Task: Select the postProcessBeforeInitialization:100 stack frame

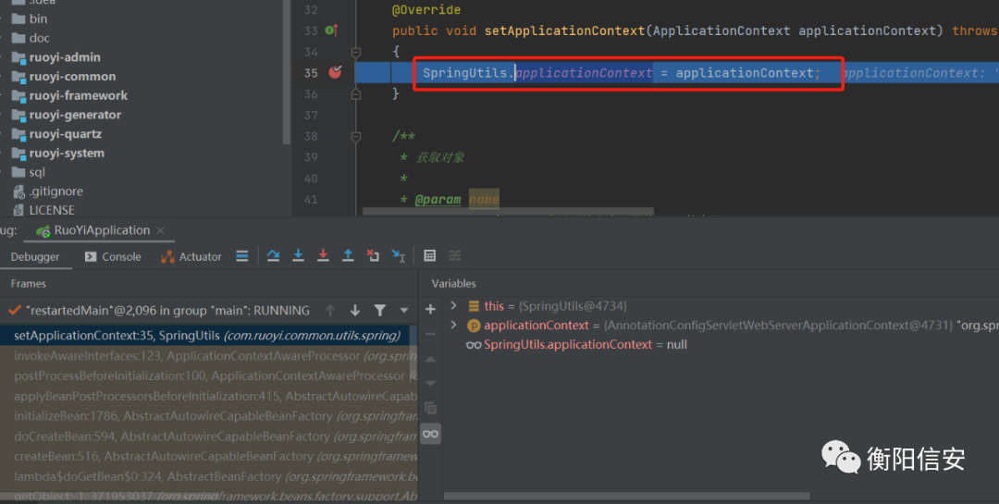Action: [x=208, y=375]
